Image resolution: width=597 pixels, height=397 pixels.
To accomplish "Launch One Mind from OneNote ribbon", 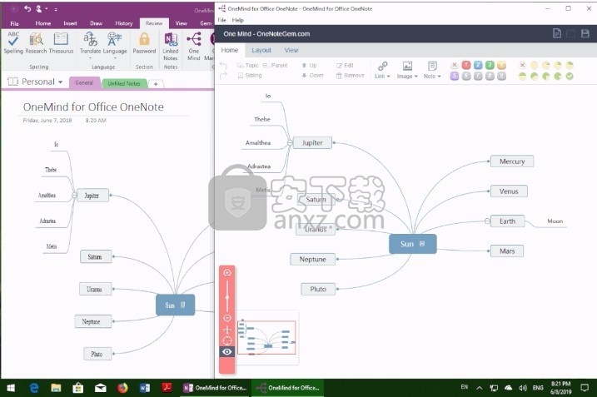I will (x=194, y=46).
